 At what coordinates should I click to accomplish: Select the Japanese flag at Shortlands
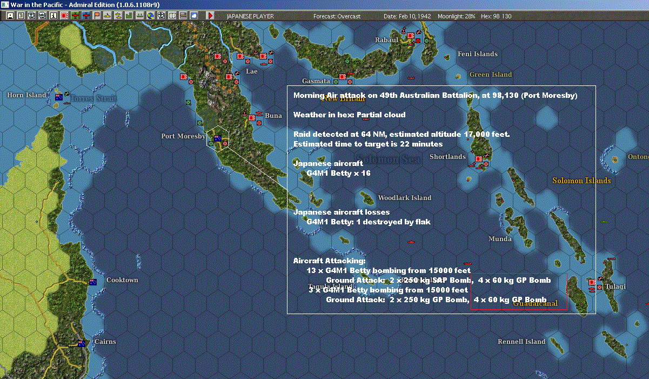[479, 159]
